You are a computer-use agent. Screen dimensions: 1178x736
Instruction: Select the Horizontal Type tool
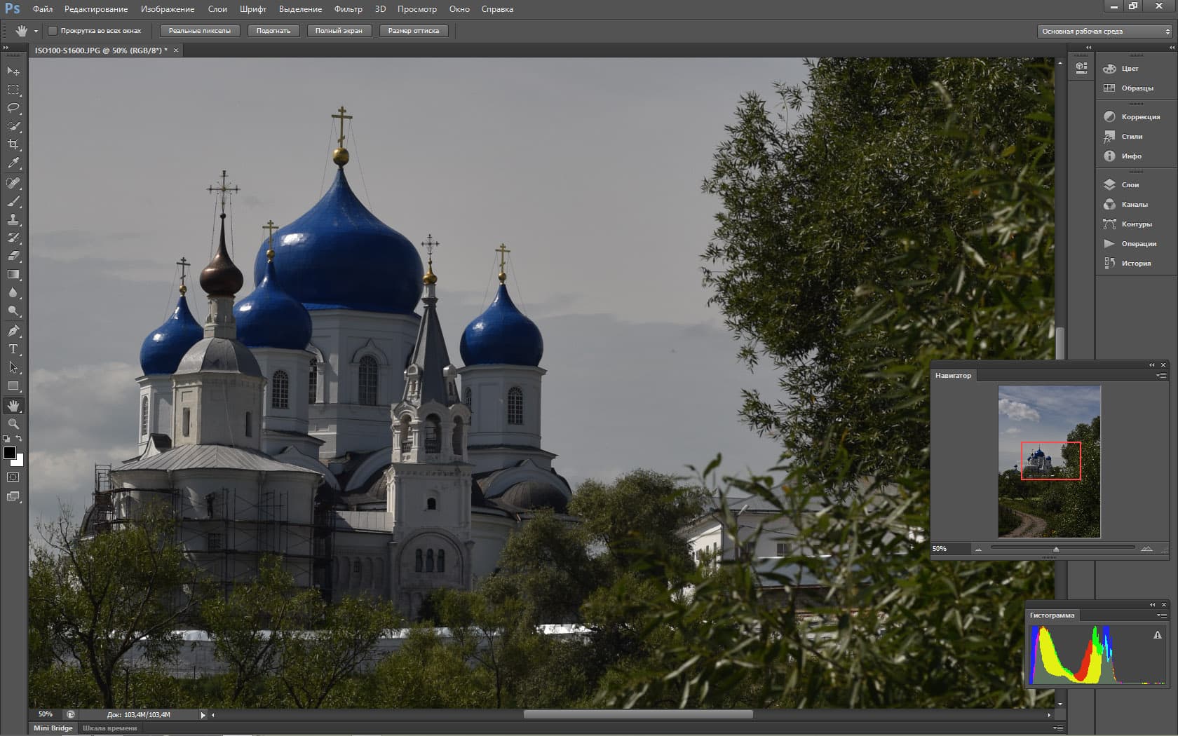(13, 349)
